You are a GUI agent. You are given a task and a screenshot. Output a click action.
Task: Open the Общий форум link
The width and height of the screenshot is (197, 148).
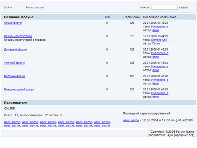13,23
